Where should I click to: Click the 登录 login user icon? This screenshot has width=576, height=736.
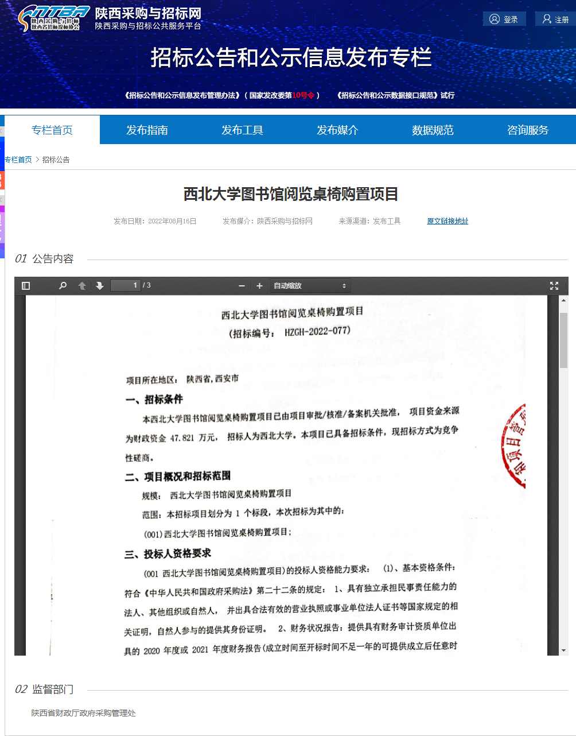coord(495,19)
